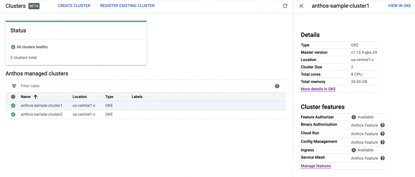
Task: Select anthos-sample-cluster2 row name
Action: 42,114
